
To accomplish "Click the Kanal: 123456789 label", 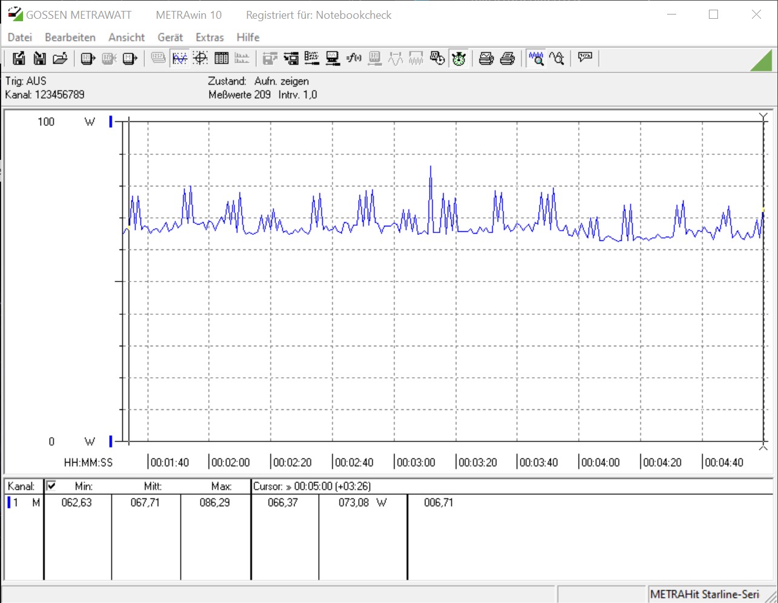I will [45, 94].
